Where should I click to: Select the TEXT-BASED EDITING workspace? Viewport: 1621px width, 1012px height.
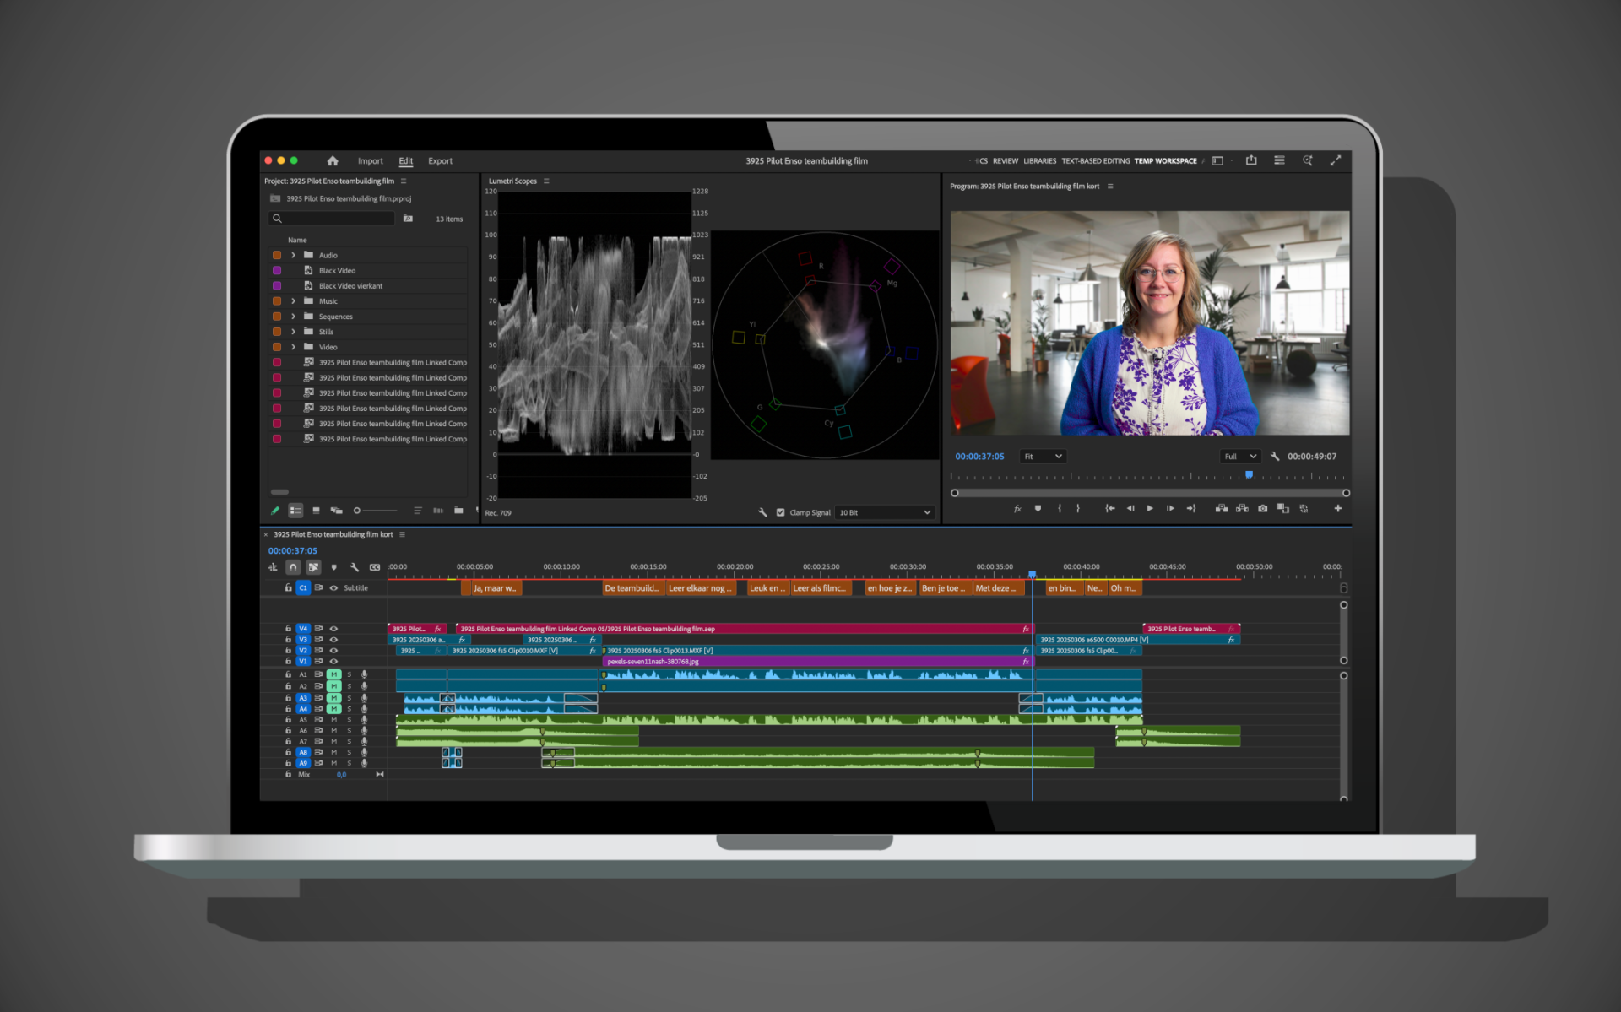(1095, 160)
